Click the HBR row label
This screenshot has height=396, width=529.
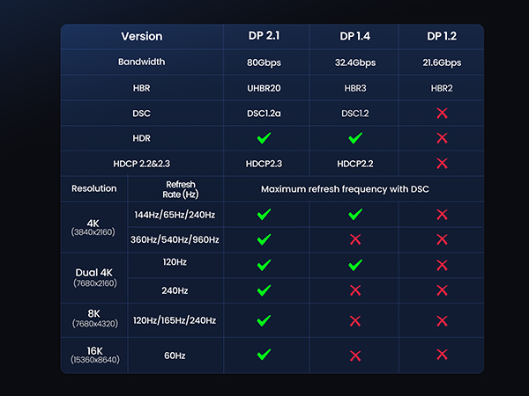tap(141, 88)
